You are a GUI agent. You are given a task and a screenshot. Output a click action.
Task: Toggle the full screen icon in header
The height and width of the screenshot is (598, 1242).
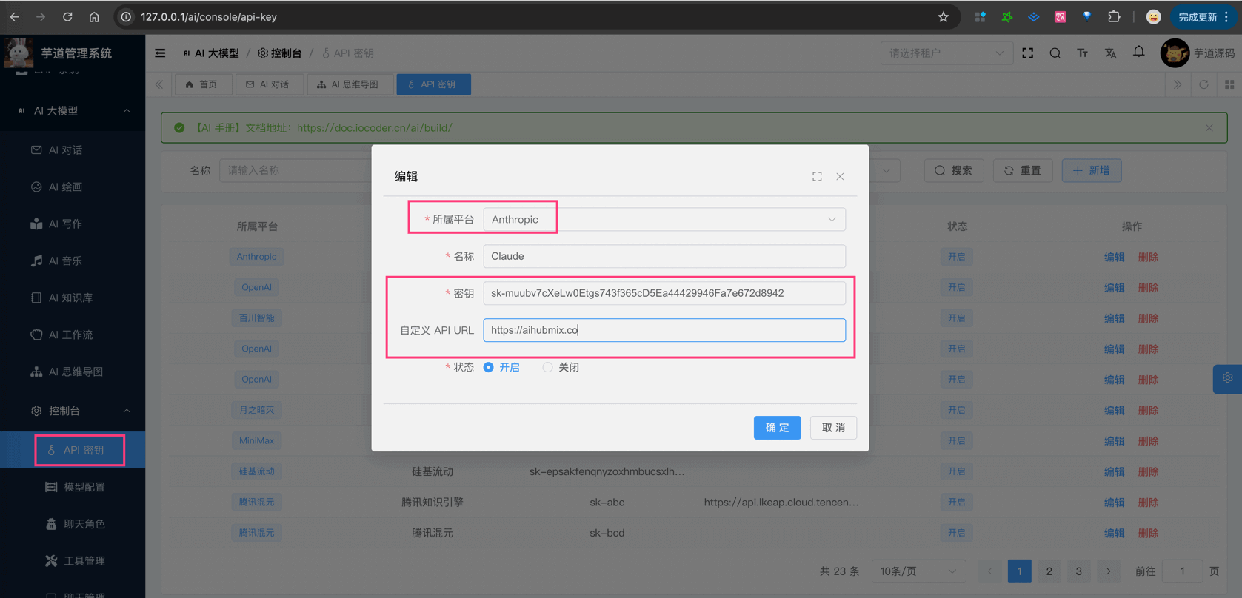point(1028,53)
